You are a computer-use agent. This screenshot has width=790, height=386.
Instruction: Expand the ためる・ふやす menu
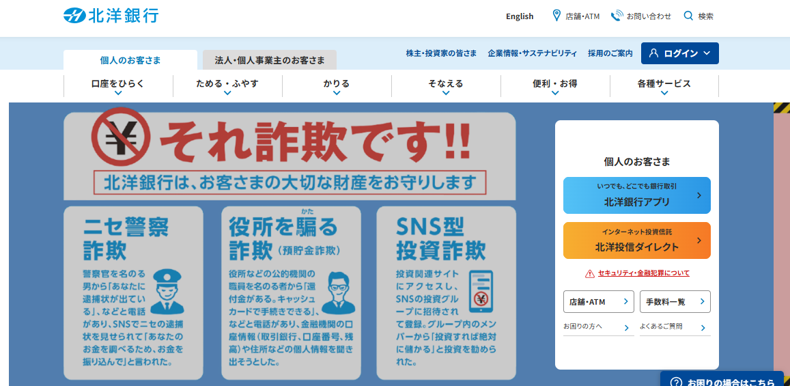click(x=227, y=85)
